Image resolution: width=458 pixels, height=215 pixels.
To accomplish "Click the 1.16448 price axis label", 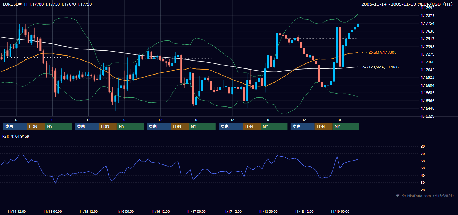I will pos(428,108).
